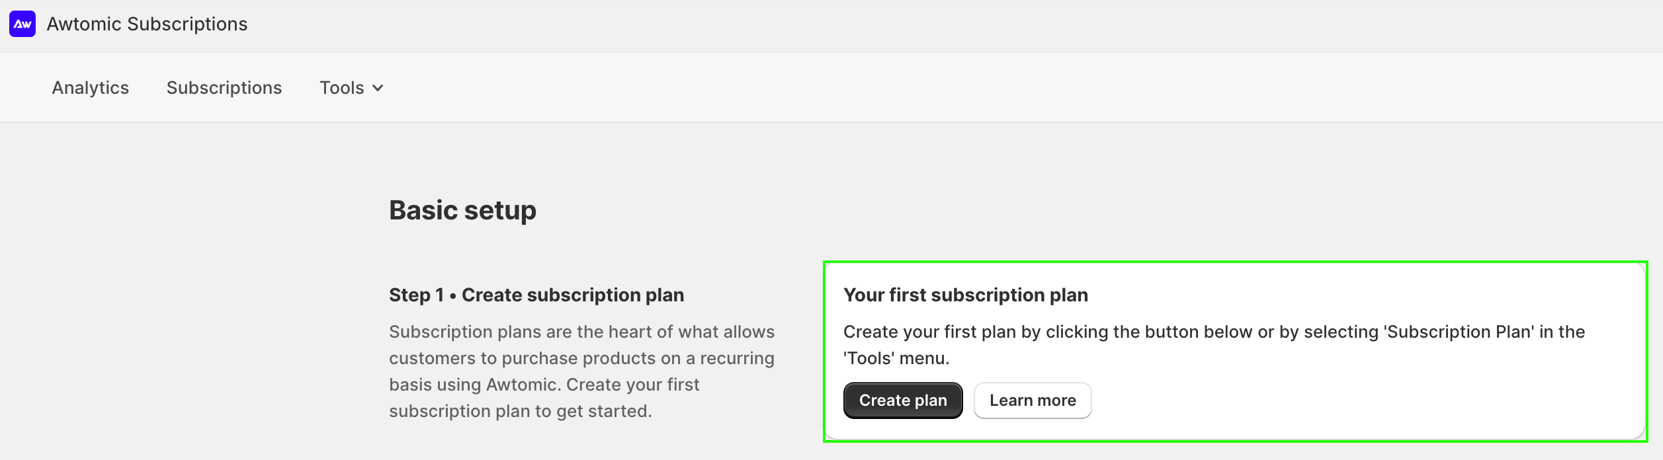Click the Your first subscription plan card title

tap(966, 295)
